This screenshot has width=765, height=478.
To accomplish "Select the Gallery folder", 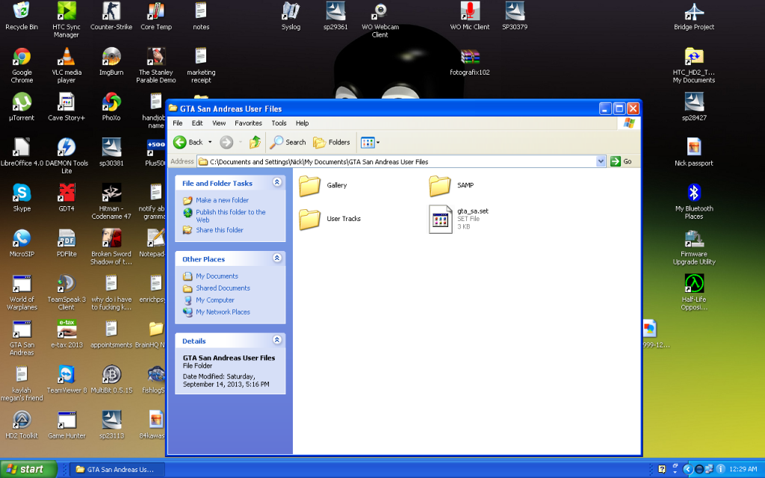I will click(323, 185).
